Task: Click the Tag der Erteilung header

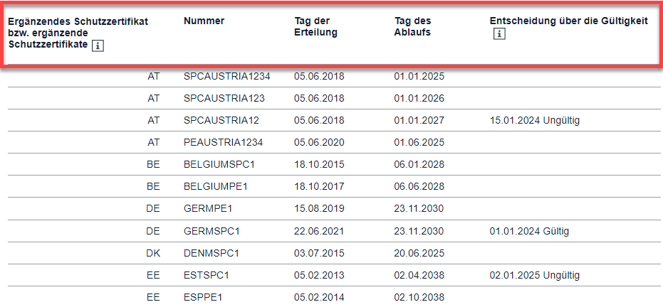Action: 315,26
